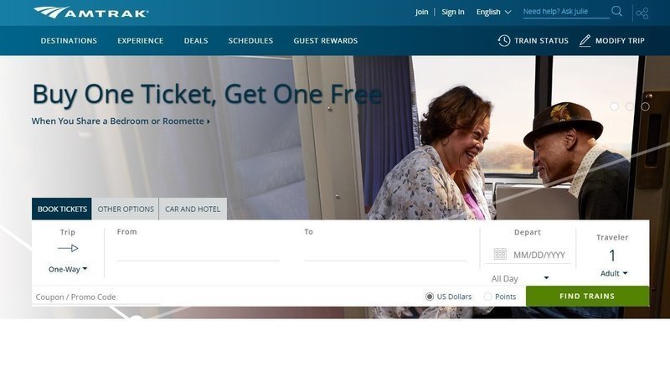
Task: Select the third carousel dot
Action: pos(645,106)
